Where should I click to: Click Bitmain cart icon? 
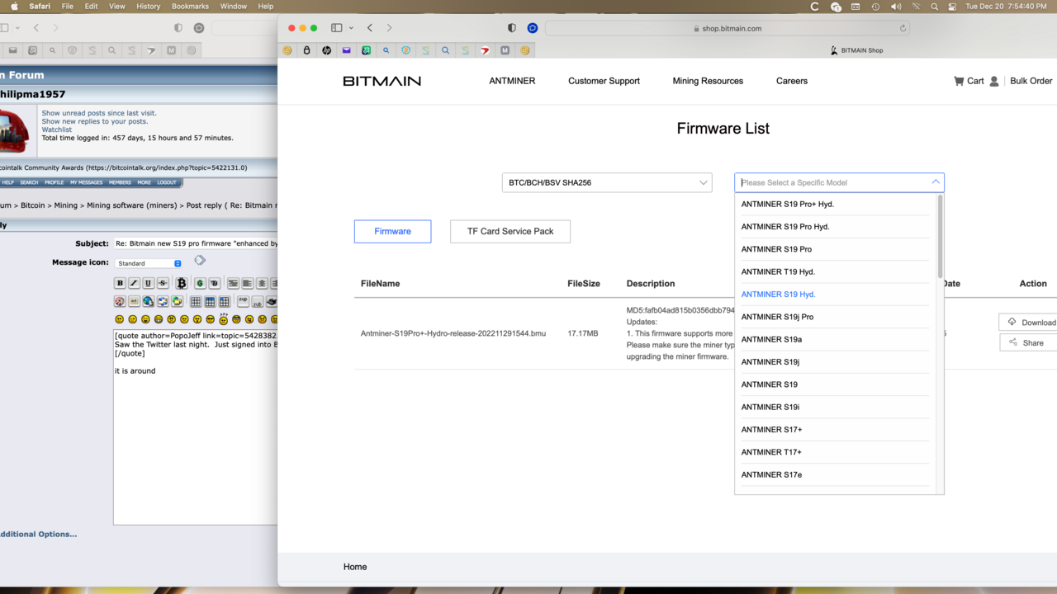point(959,81)
